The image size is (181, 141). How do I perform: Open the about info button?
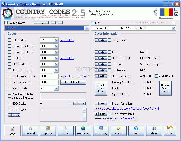(154, 131)
